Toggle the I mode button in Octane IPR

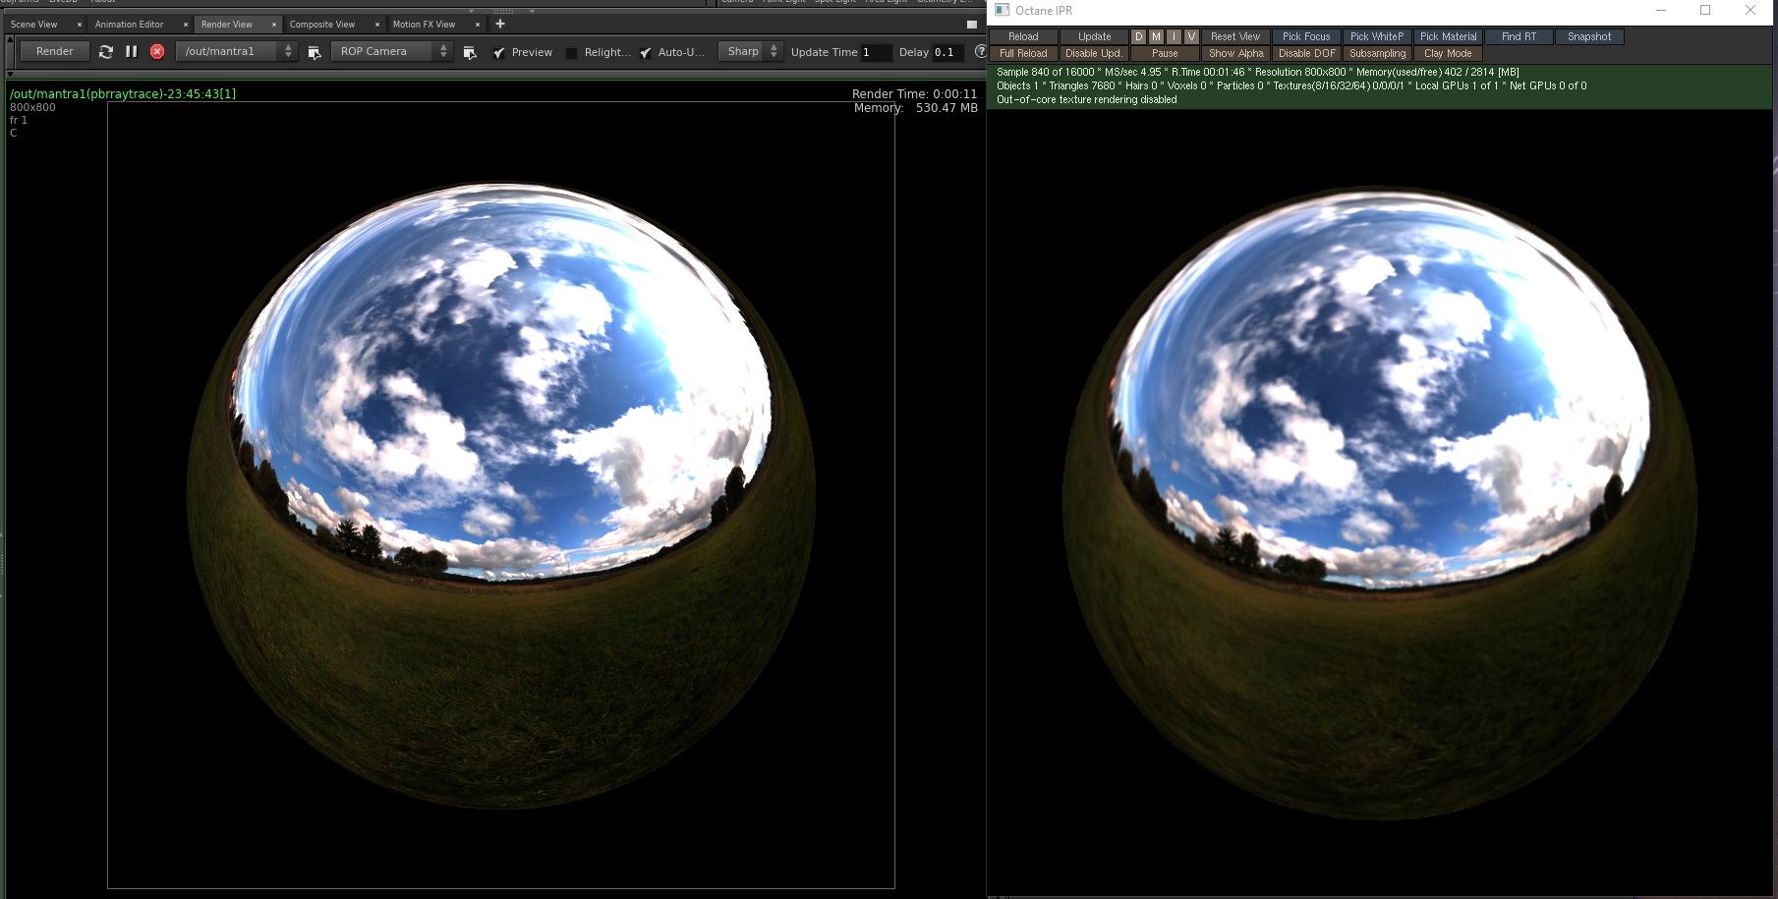pos(1174,37)
